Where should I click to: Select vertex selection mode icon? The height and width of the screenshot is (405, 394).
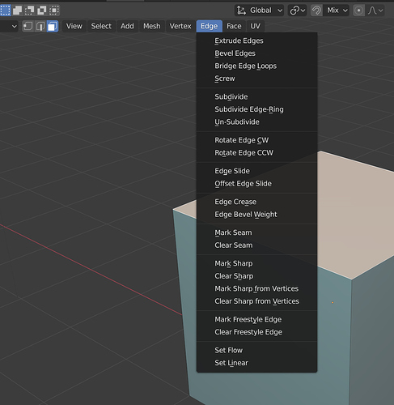pos(28,26)
